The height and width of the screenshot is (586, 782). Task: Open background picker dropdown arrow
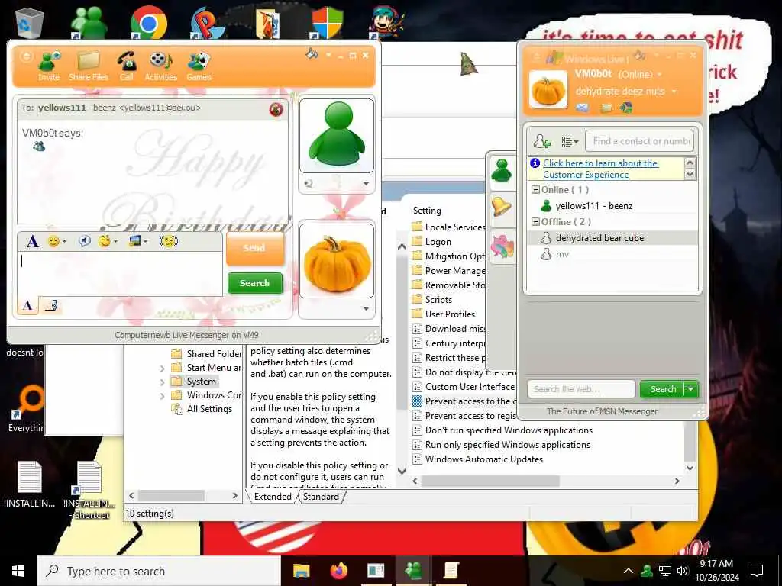pyautogui.click(x=146, y=242)
